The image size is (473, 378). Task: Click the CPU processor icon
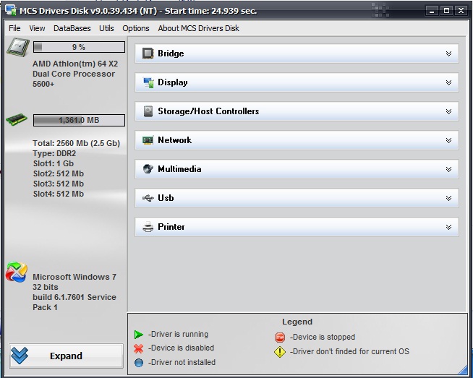point(18,47)
